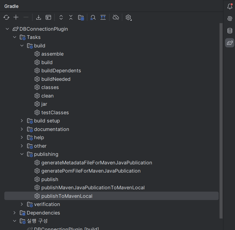The height and width of the screenshot is (230, 235).
Task: Open Gradle settings gear dropdown
Action: [x=128, y=17]
